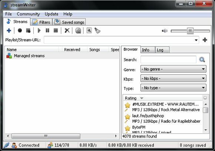Viewport: 215px width, 151px height.
Task: Open the Help menu
Action: click(x=68, y=14)
